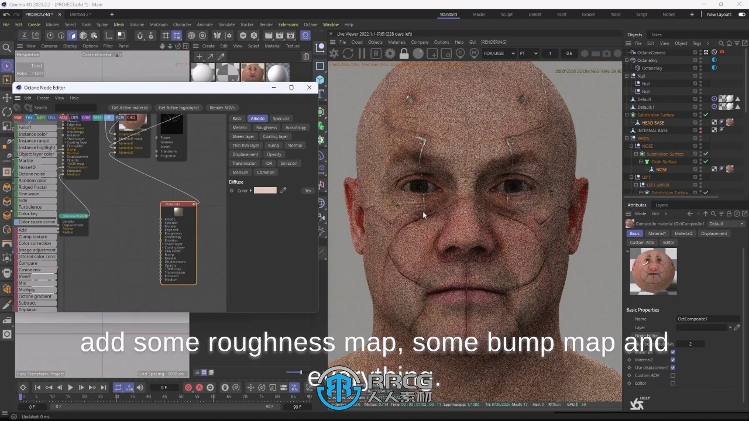Click the search magnifier in Objects manager

click(721, 43)
